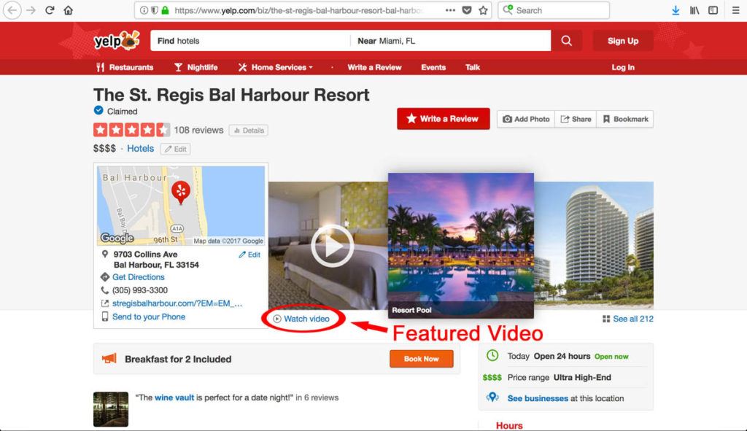Expand the Home Services dropdown

(x=275, y=67)
